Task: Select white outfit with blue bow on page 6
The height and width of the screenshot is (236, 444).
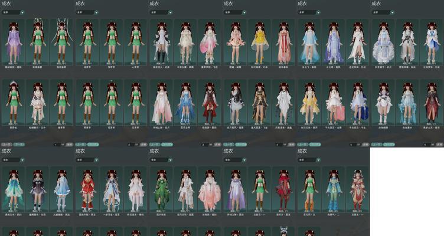Action: (x=432, y=42)
